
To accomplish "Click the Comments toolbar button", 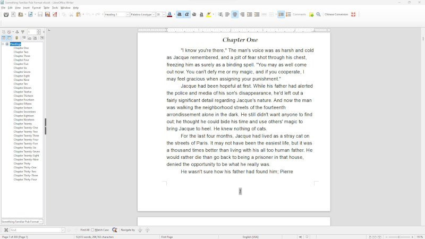I will [299, 14].
